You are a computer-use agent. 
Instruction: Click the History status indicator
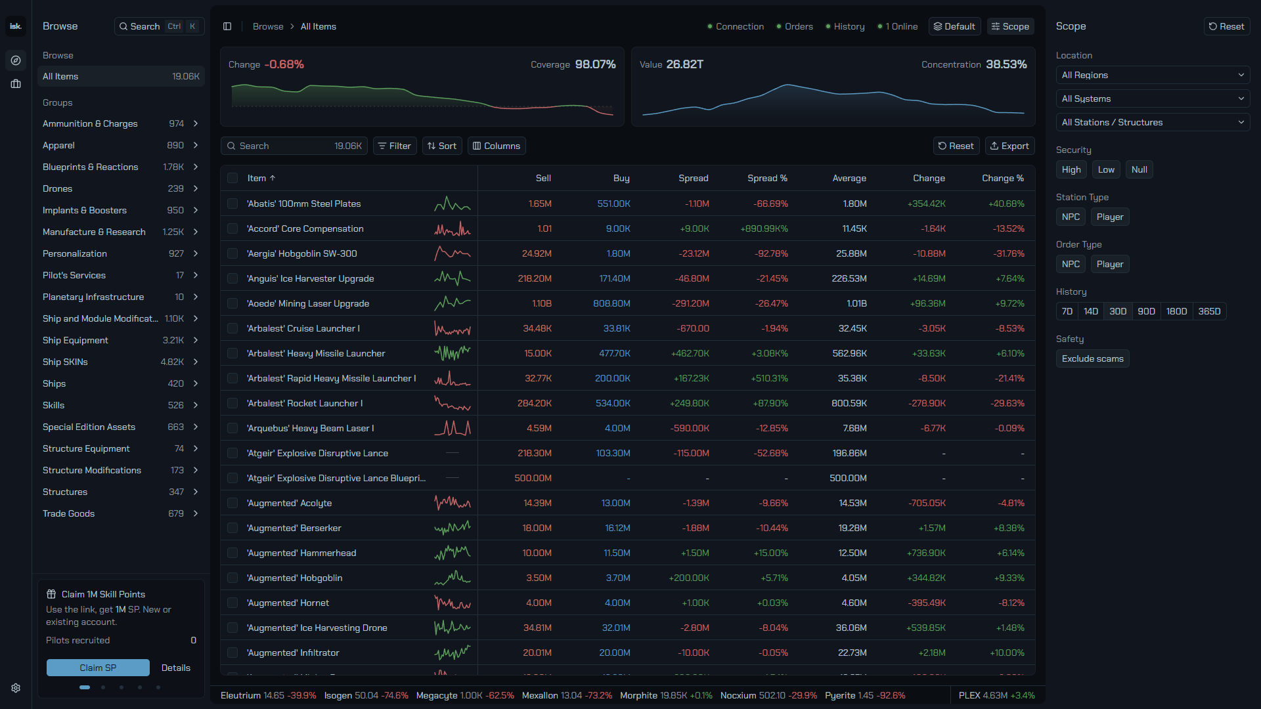845,26
